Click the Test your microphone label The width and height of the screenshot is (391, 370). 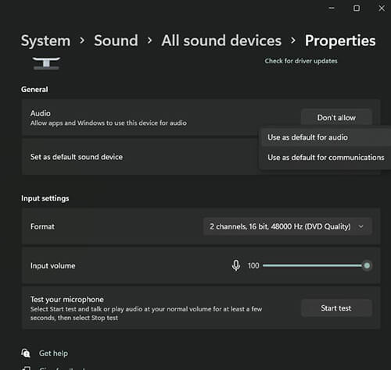click(67, 300)
